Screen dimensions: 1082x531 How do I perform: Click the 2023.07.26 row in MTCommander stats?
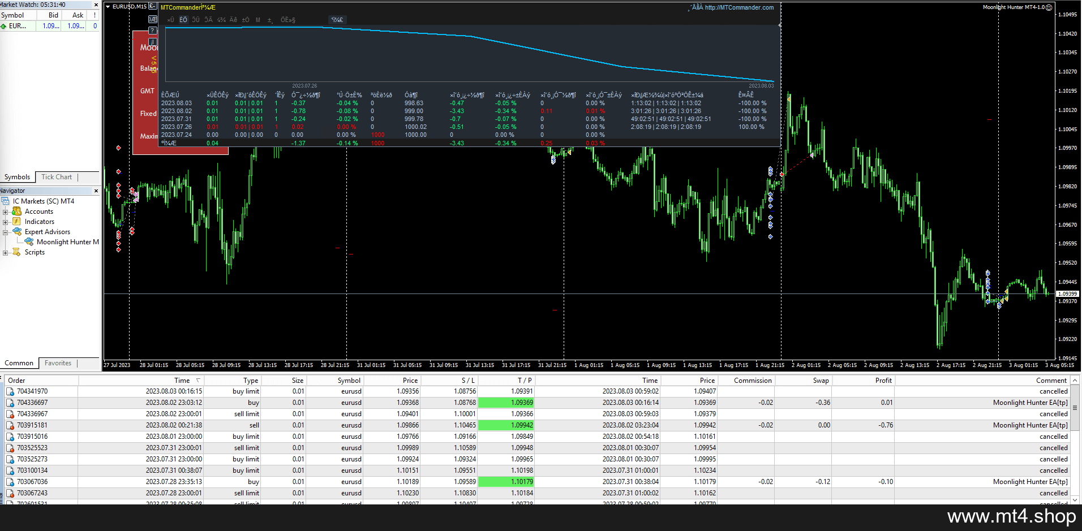point(470,127)
